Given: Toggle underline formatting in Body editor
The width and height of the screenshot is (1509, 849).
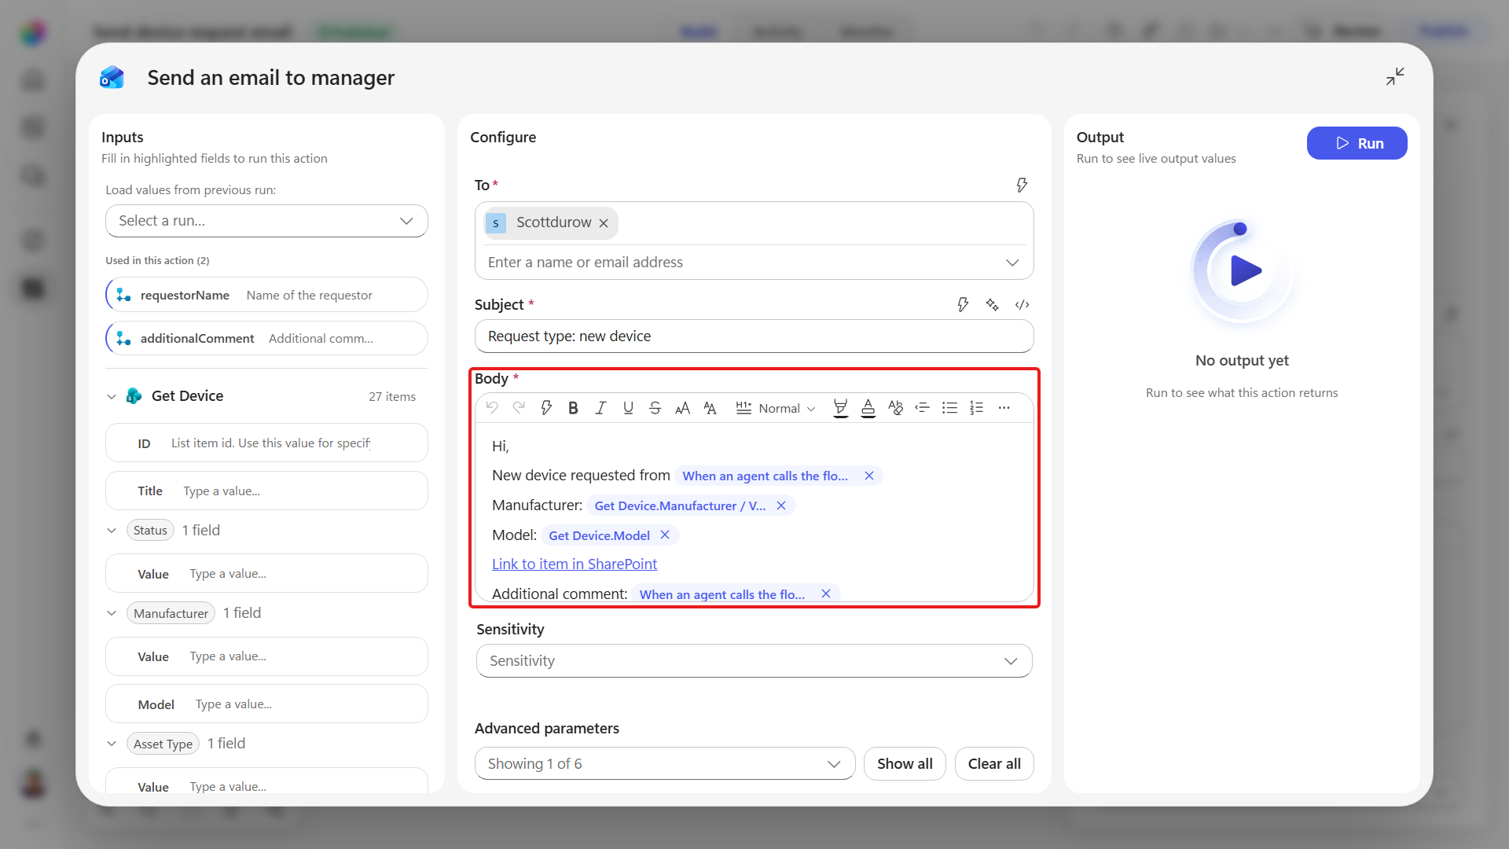Looking at the screenshot, I should (628, 407).
